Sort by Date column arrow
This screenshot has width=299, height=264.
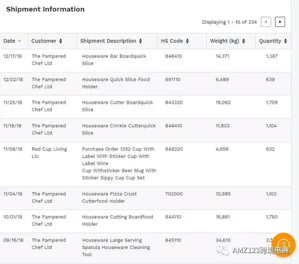[19, 41]
